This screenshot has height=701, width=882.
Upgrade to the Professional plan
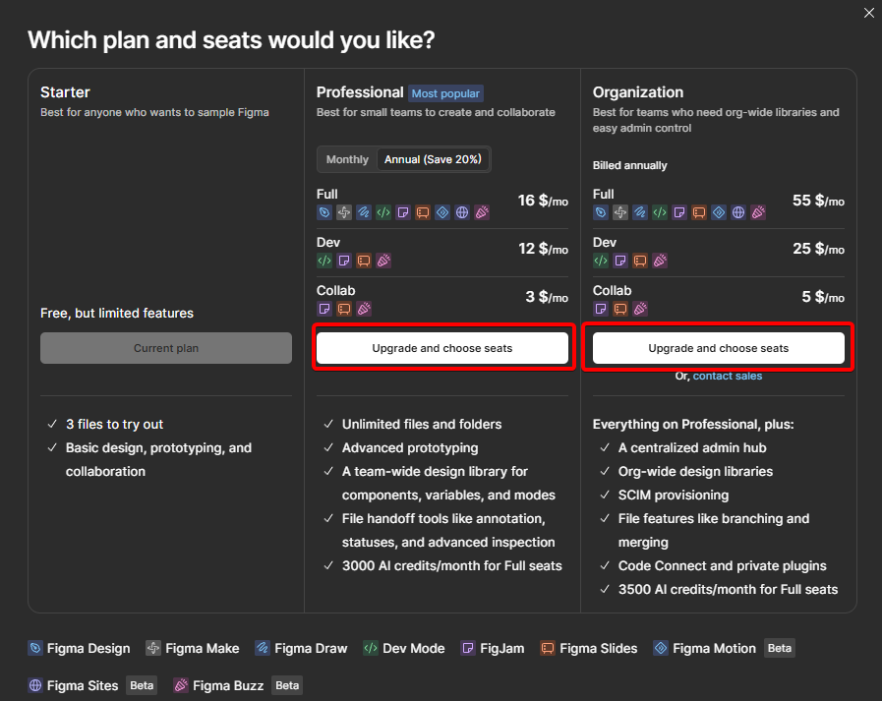[x=442, y=348]
